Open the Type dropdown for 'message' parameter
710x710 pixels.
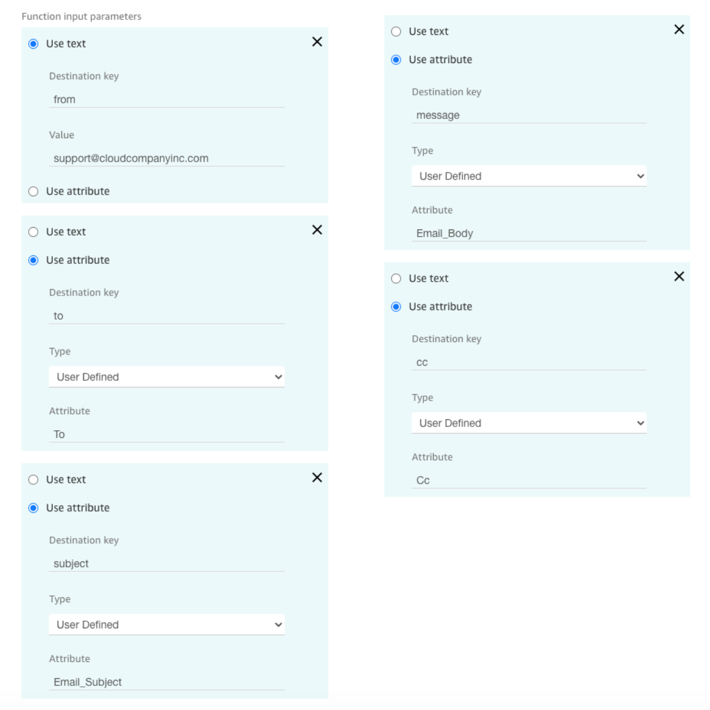pos(529,175)
